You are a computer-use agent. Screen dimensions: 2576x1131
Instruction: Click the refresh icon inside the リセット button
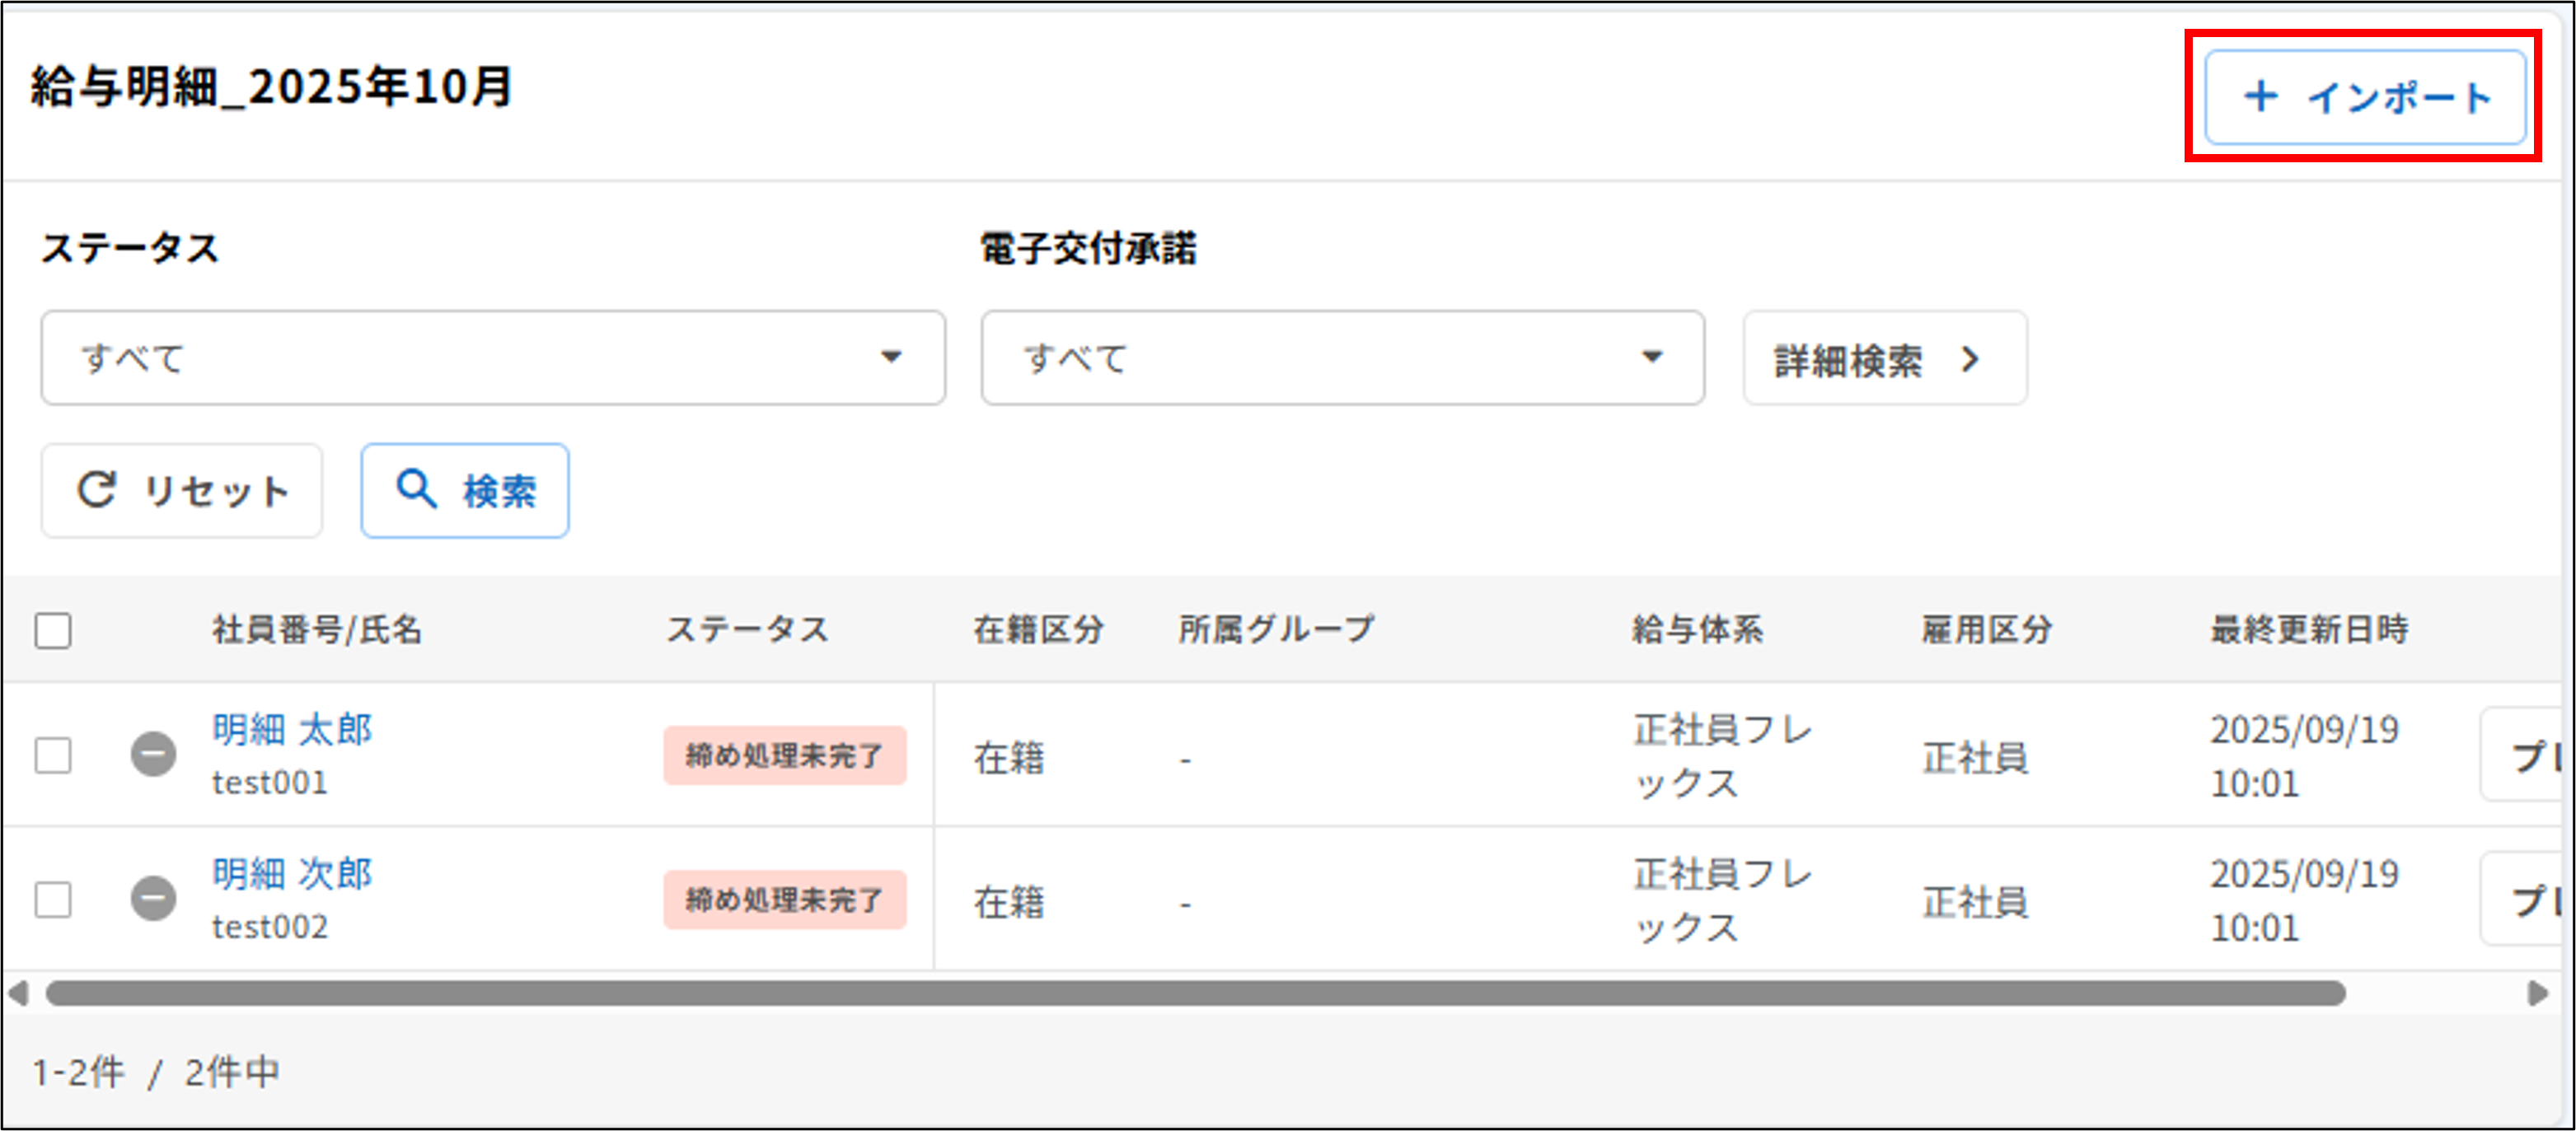pos(97,490)
